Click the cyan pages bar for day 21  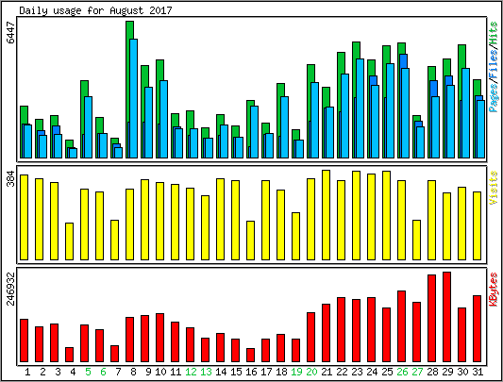[329, 132]
